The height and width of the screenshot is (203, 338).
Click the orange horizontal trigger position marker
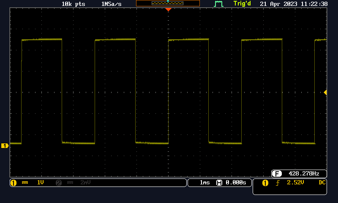point(168,9)
